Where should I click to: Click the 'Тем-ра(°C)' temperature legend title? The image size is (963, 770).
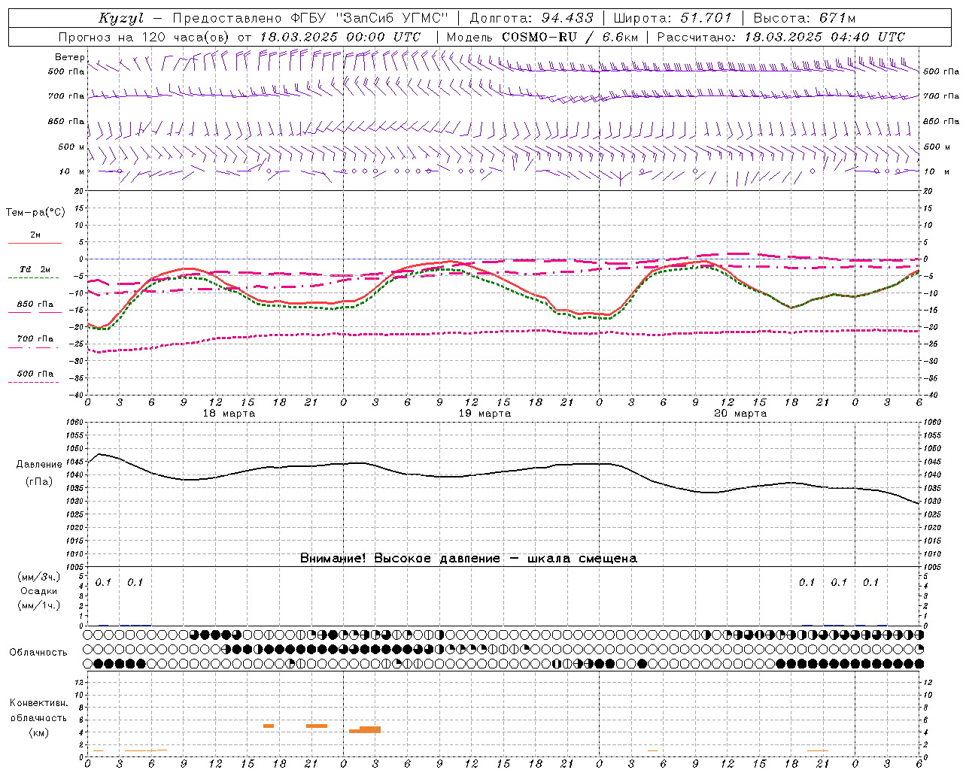point(35,213)
